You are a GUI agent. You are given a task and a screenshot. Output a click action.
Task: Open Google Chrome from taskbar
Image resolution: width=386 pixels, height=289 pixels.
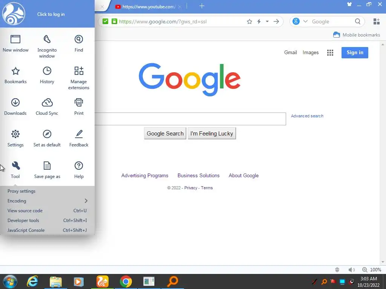(126, 281)
